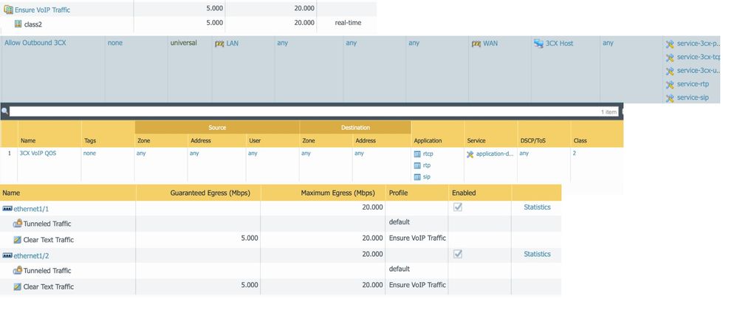The width and height of the screenshot is (737, 313).
Task: Open Statistics link for ethernet1/1
Action: (x=537, y=207)
